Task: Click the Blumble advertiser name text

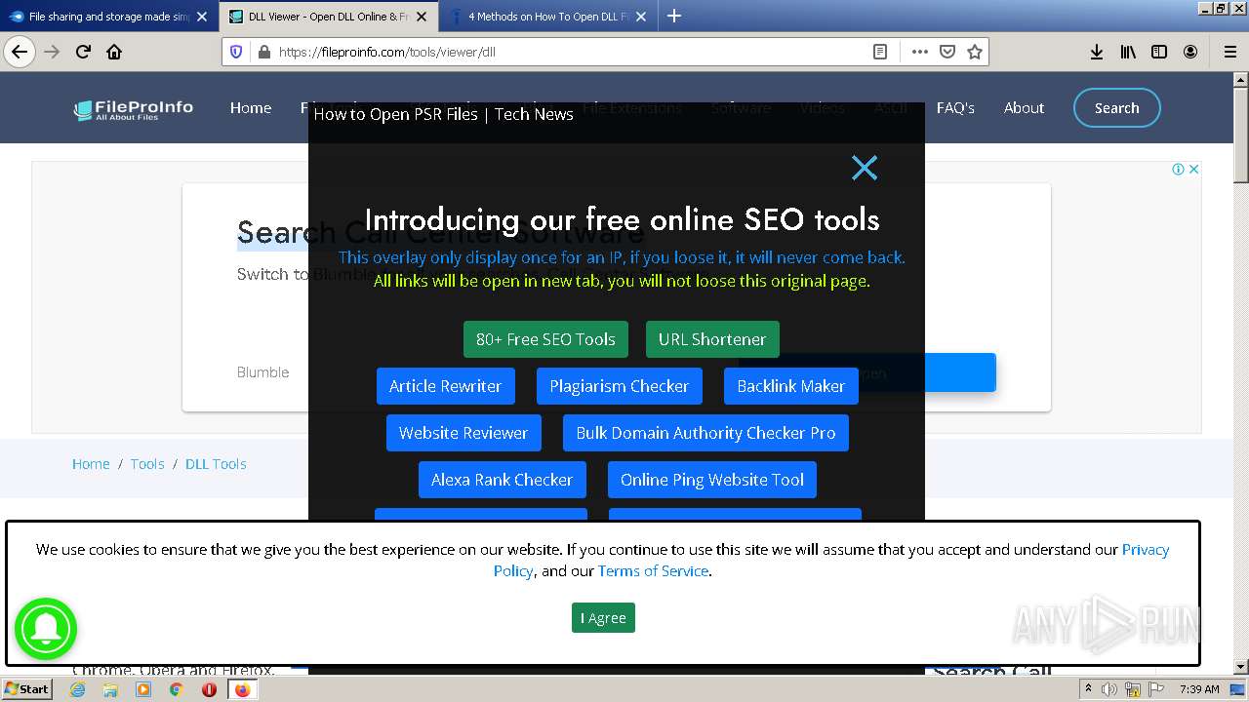Action: point(263,372)
